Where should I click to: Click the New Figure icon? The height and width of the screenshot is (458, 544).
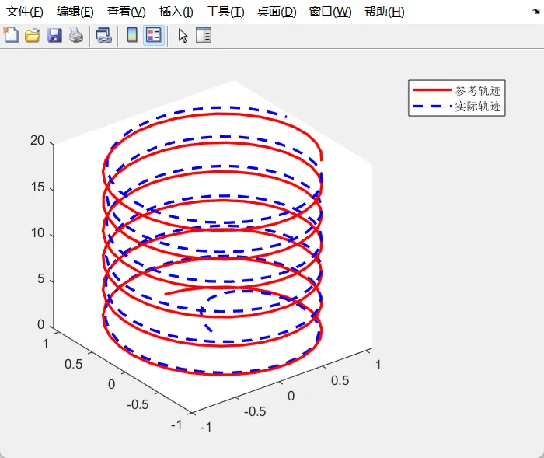[11, 35]
